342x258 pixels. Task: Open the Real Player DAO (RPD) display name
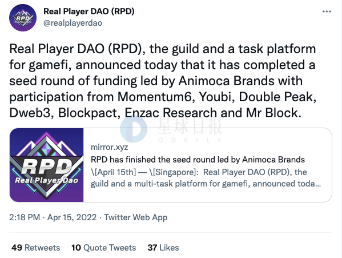(89, 11)
